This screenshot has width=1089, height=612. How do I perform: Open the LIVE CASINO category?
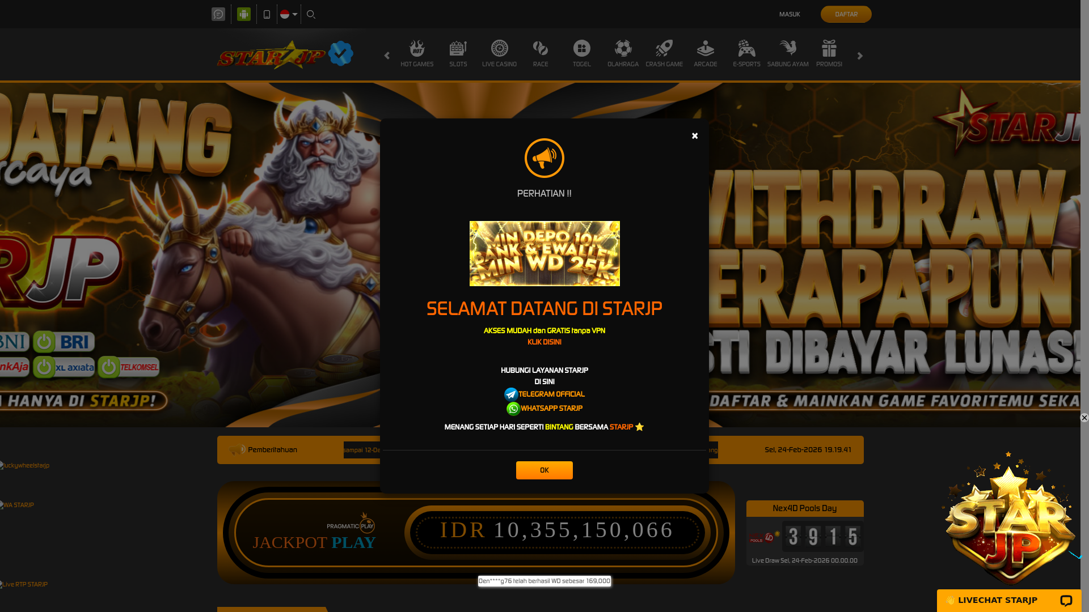(x=499, y=54)
